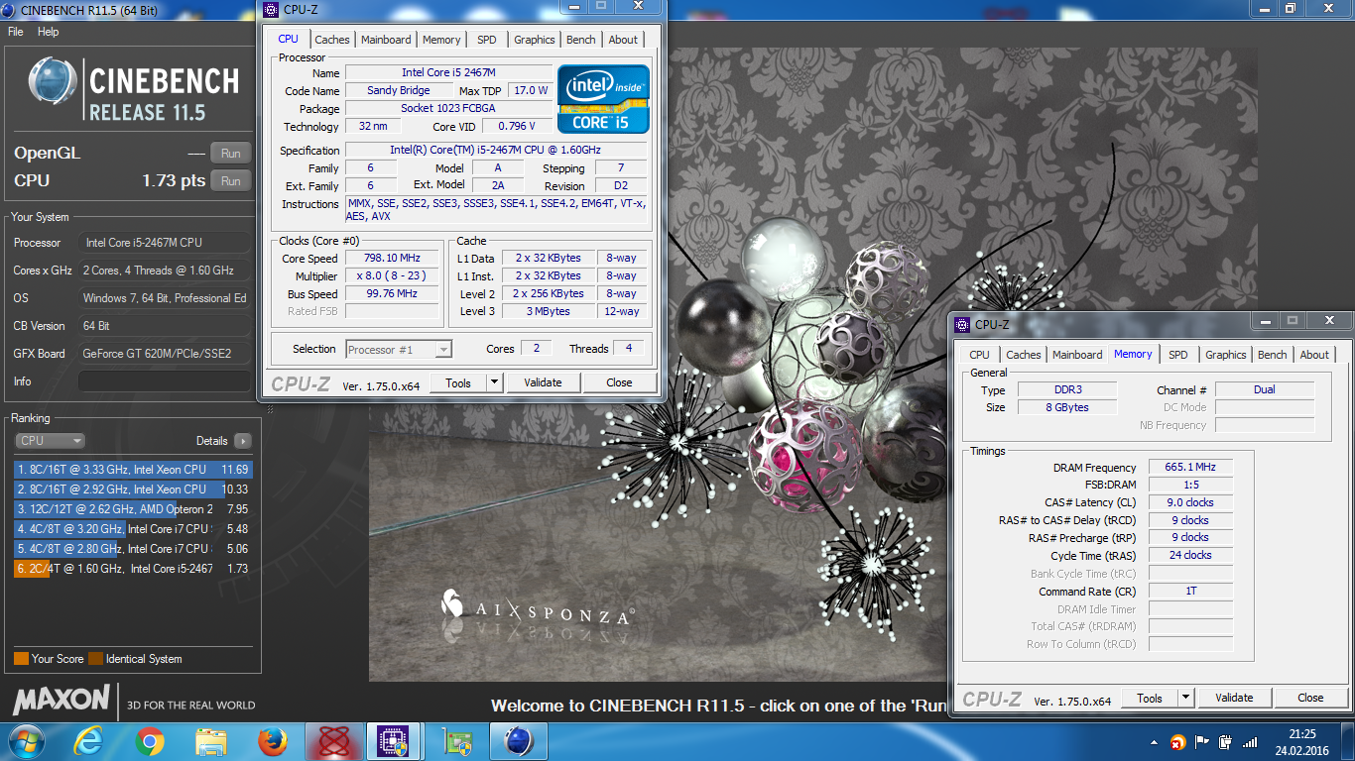Run the CPU benchmark

pyautogui.click(x=230, y=180)
